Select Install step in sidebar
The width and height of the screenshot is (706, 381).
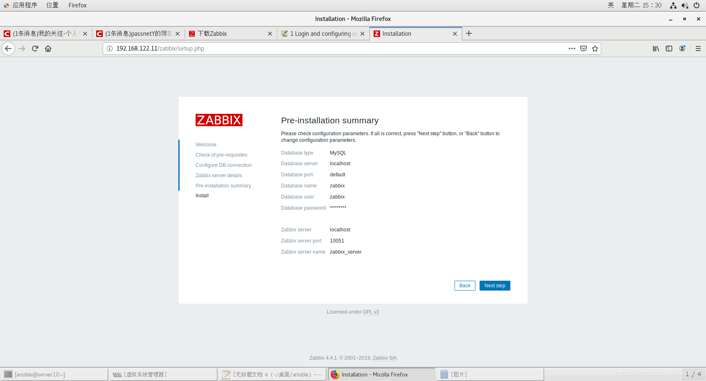coord(202,196)
